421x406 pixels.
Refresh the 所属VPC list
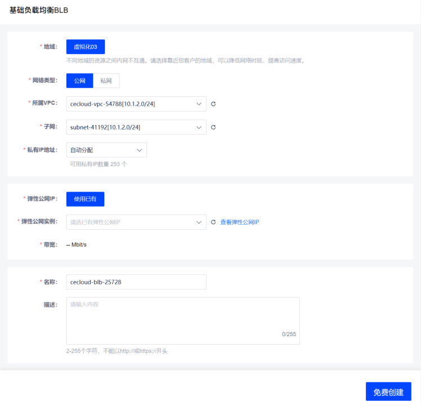(x=213, y=104)
